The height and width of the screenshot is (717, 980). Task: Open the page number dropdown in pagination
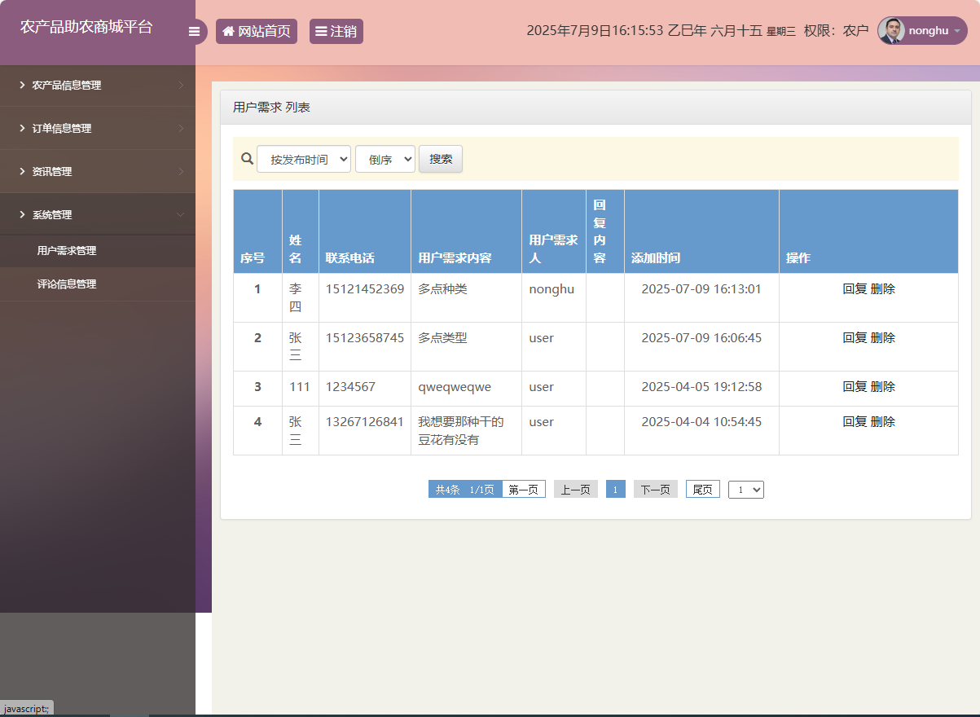pos(745,489)
